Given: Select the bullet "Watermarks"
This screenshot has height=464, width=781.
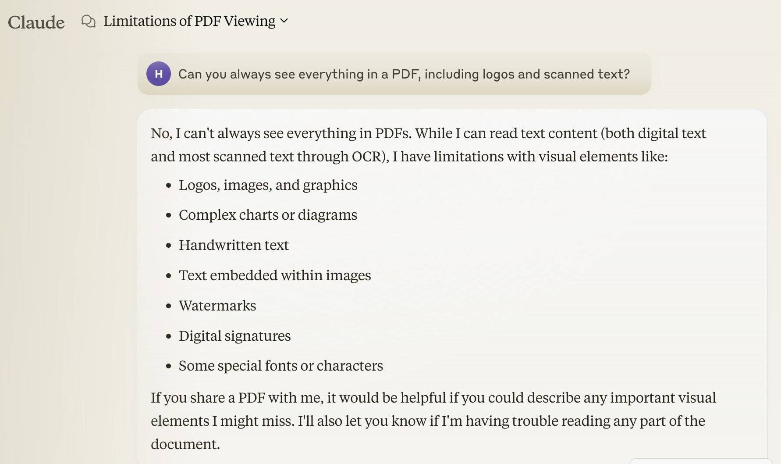Looking at the screenshot, I should coord(217,306).
